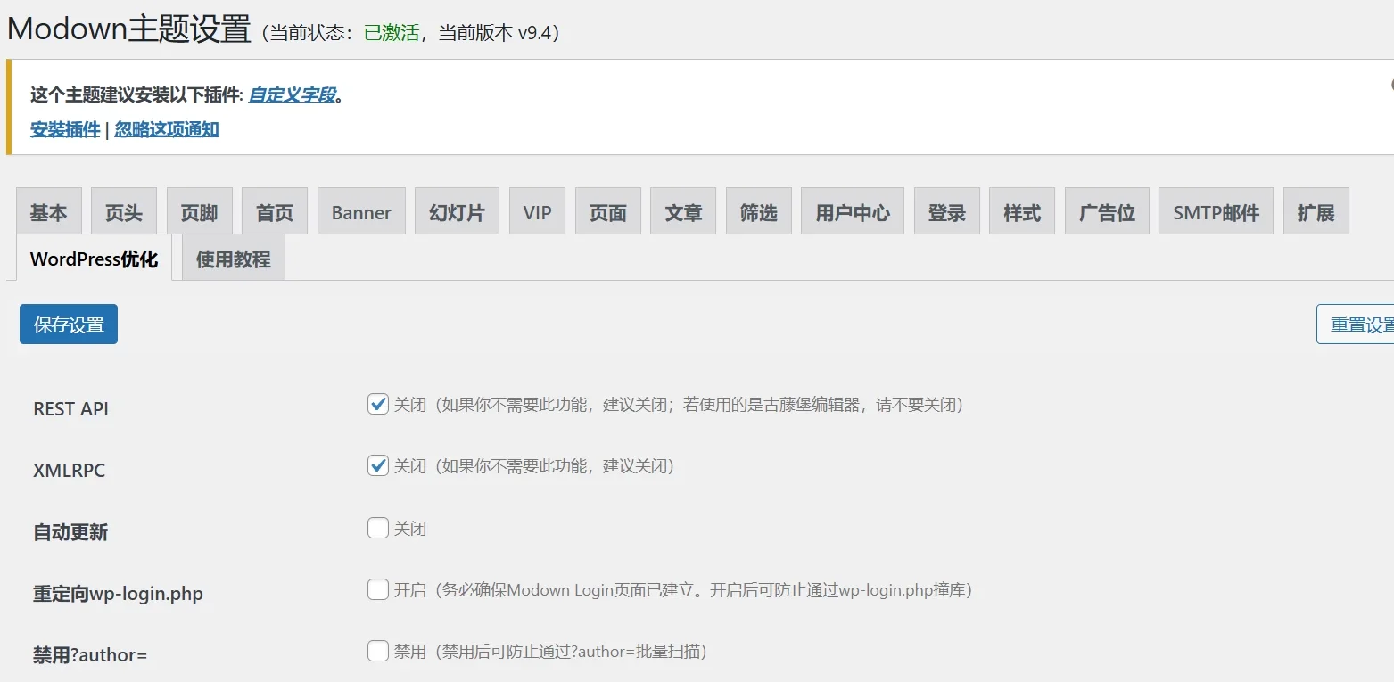Viewport: 1394px width, 682px height.
Task: Select the SMTP邮件 tab
Action: point(1215,211)
